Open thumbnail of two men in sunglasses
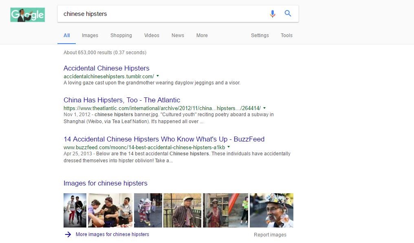The width and height of the screenshot is (414, 243). click(75, 210)
